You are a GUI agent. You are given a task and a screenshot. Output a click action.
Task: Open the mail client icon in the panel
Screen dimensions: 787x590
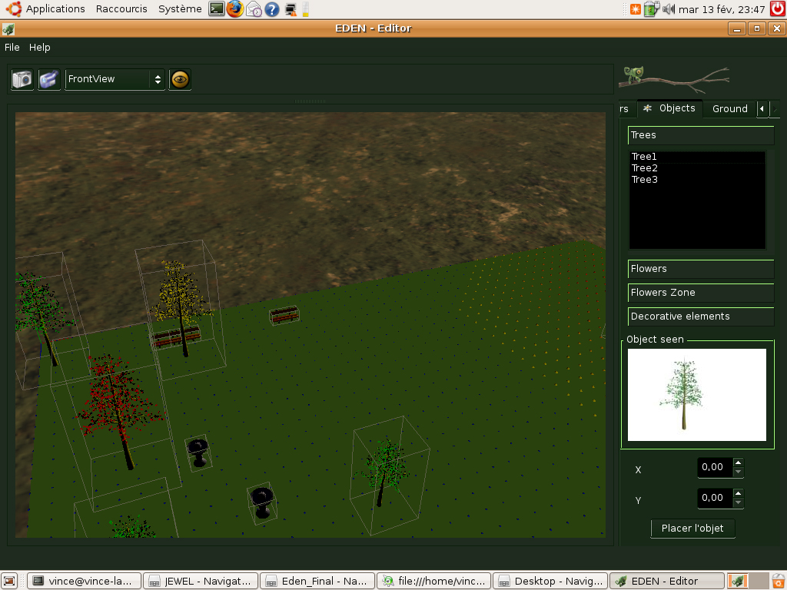click(254, 9)
